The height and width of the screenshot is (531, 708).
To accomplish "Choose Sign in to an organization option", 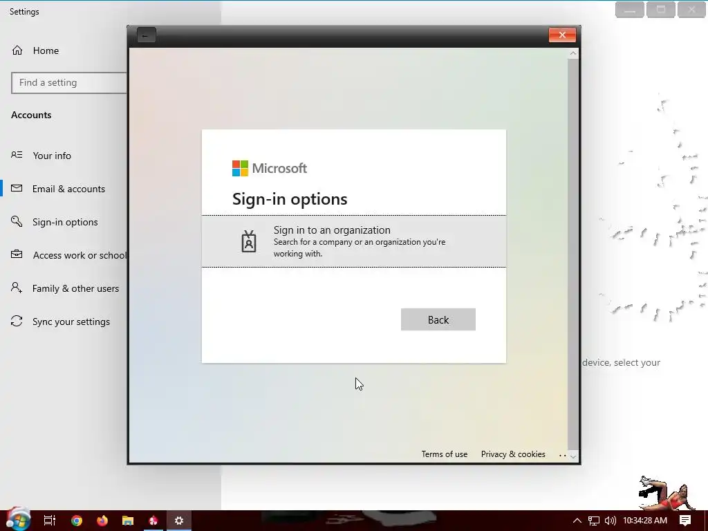I will (x=353, y=241).
